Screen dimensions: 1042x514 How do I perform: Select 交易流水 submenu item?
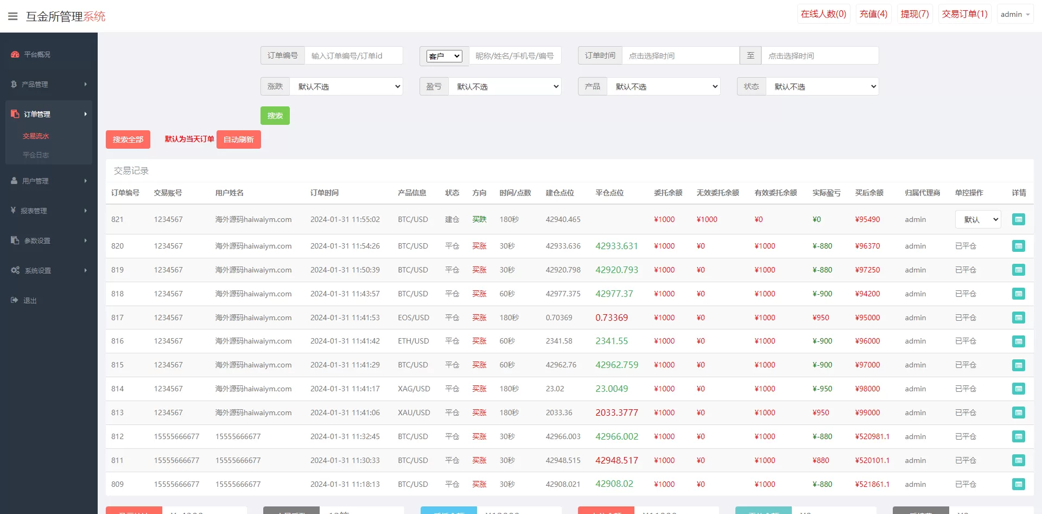36,136
